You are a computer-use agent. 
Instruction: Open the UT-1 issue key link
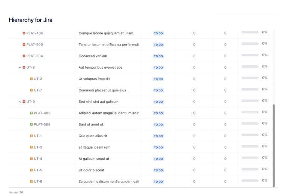click(x=38, y=136)
